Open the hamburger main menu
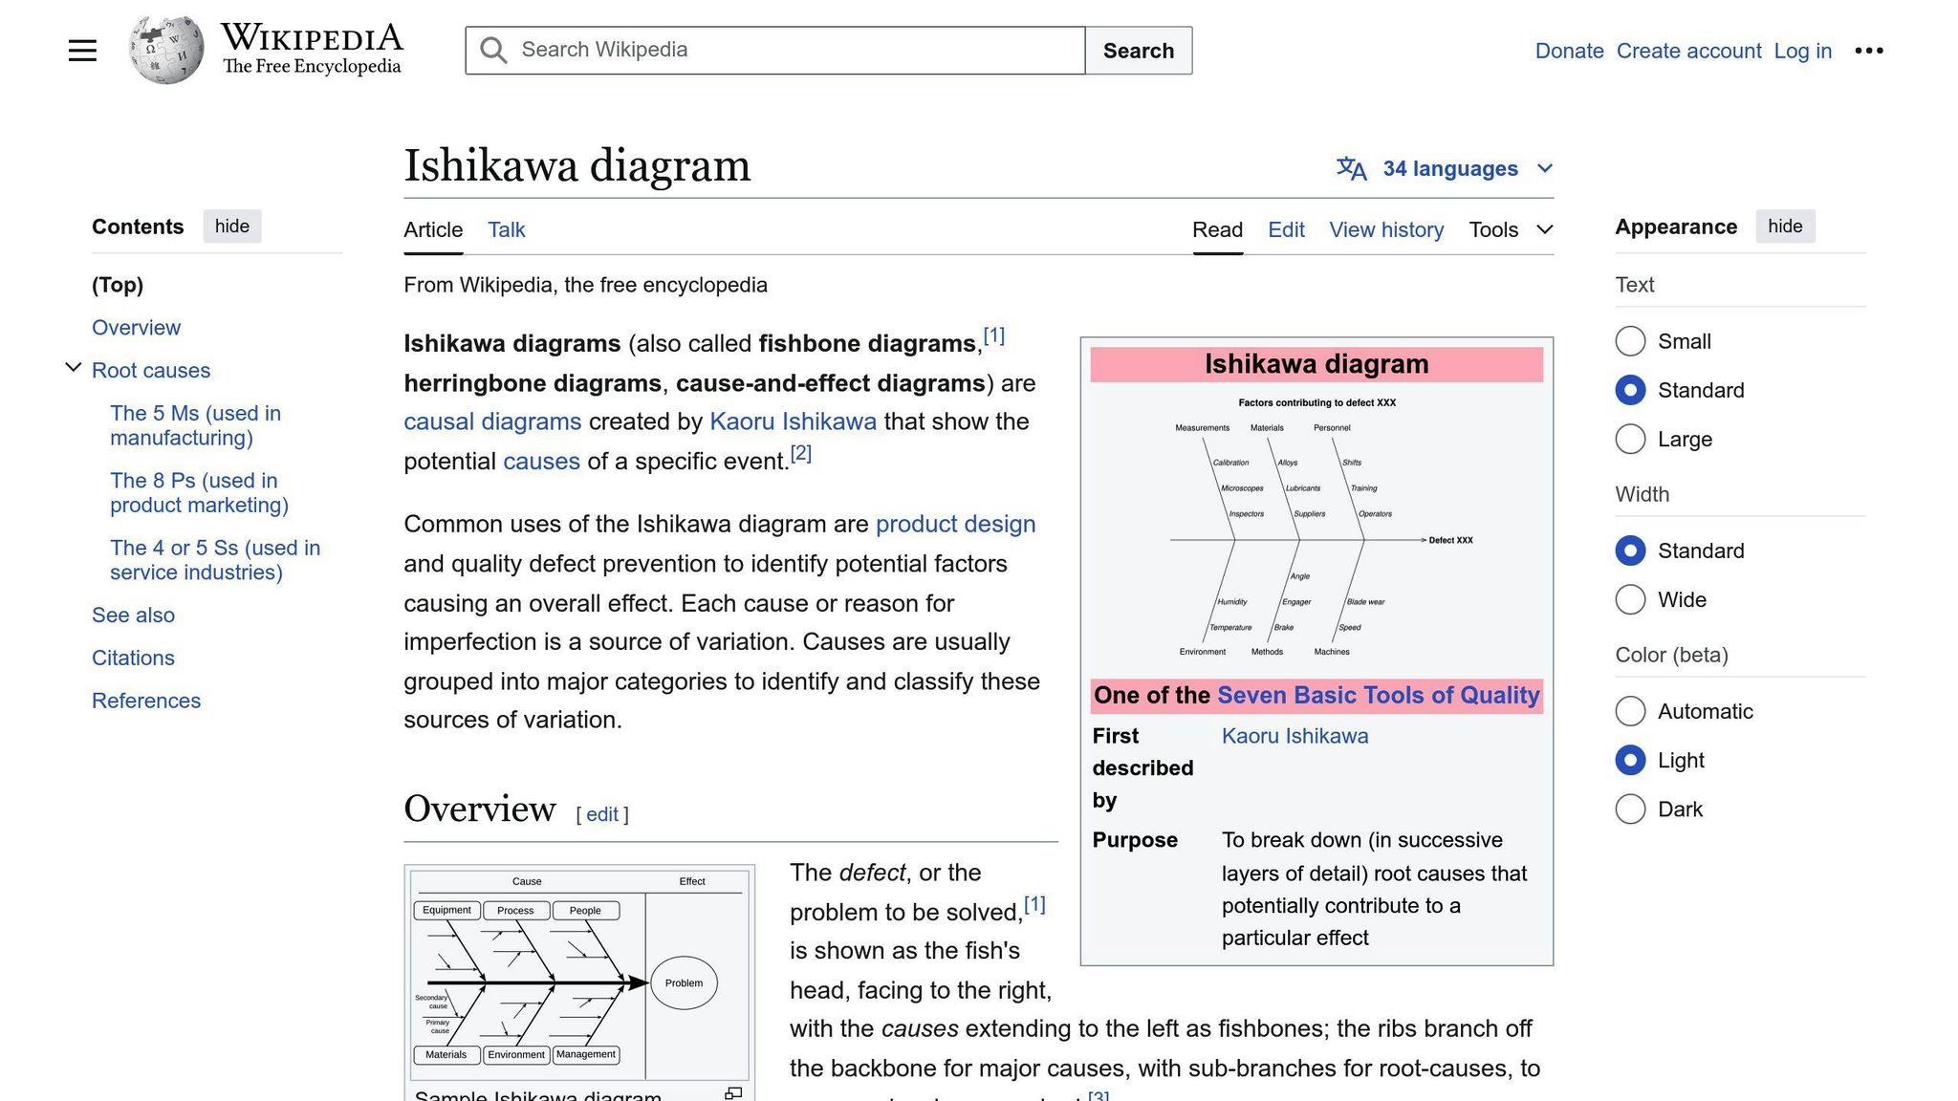The image size is (1958, 1101). (x=82, y=51)
